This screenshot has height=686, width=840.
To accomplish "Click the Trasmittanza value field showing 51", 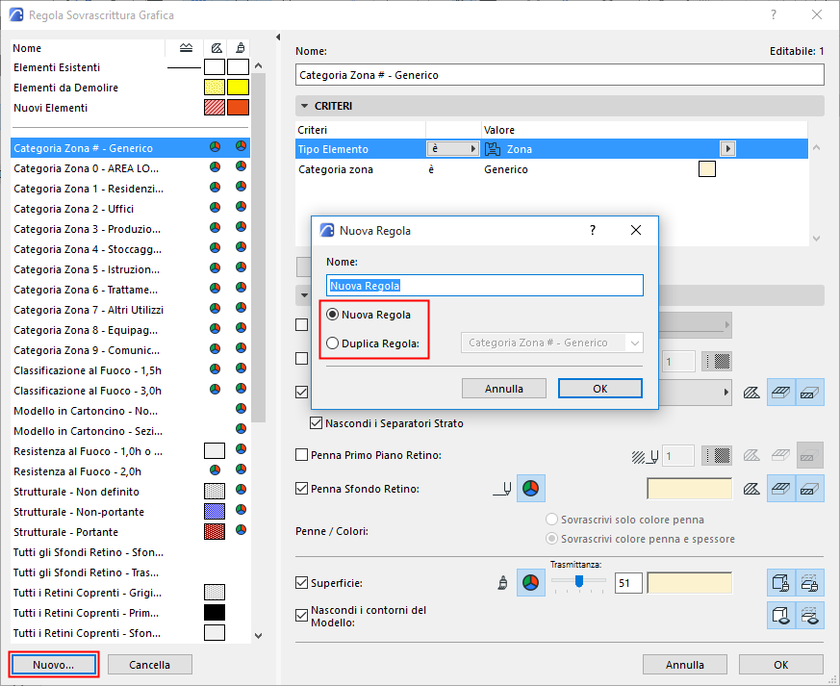I will coord(628,583).
